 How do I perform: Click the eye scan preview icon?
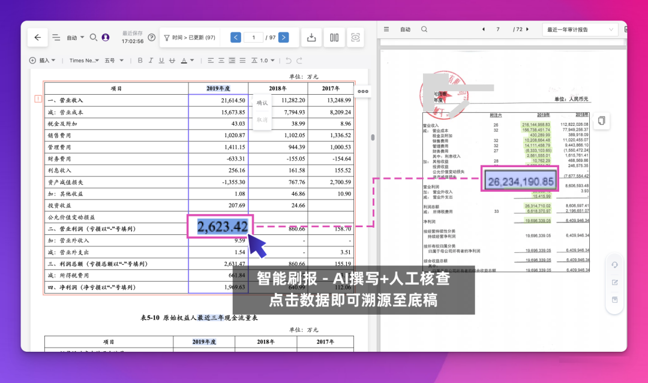click(355, 38)
